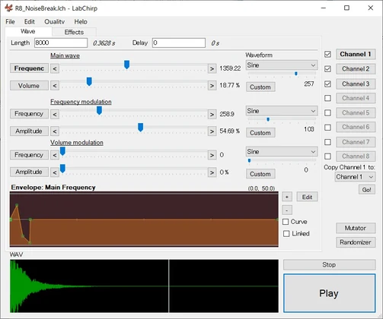Add envelope point with plus button
This screenshot has height=319, width=383.
[x=287, y=197]
